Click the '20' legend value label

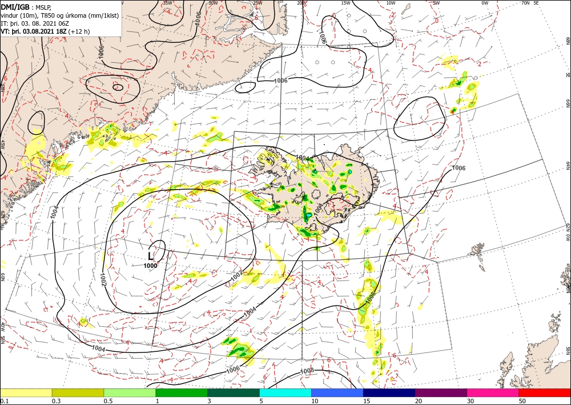(419, 401)
